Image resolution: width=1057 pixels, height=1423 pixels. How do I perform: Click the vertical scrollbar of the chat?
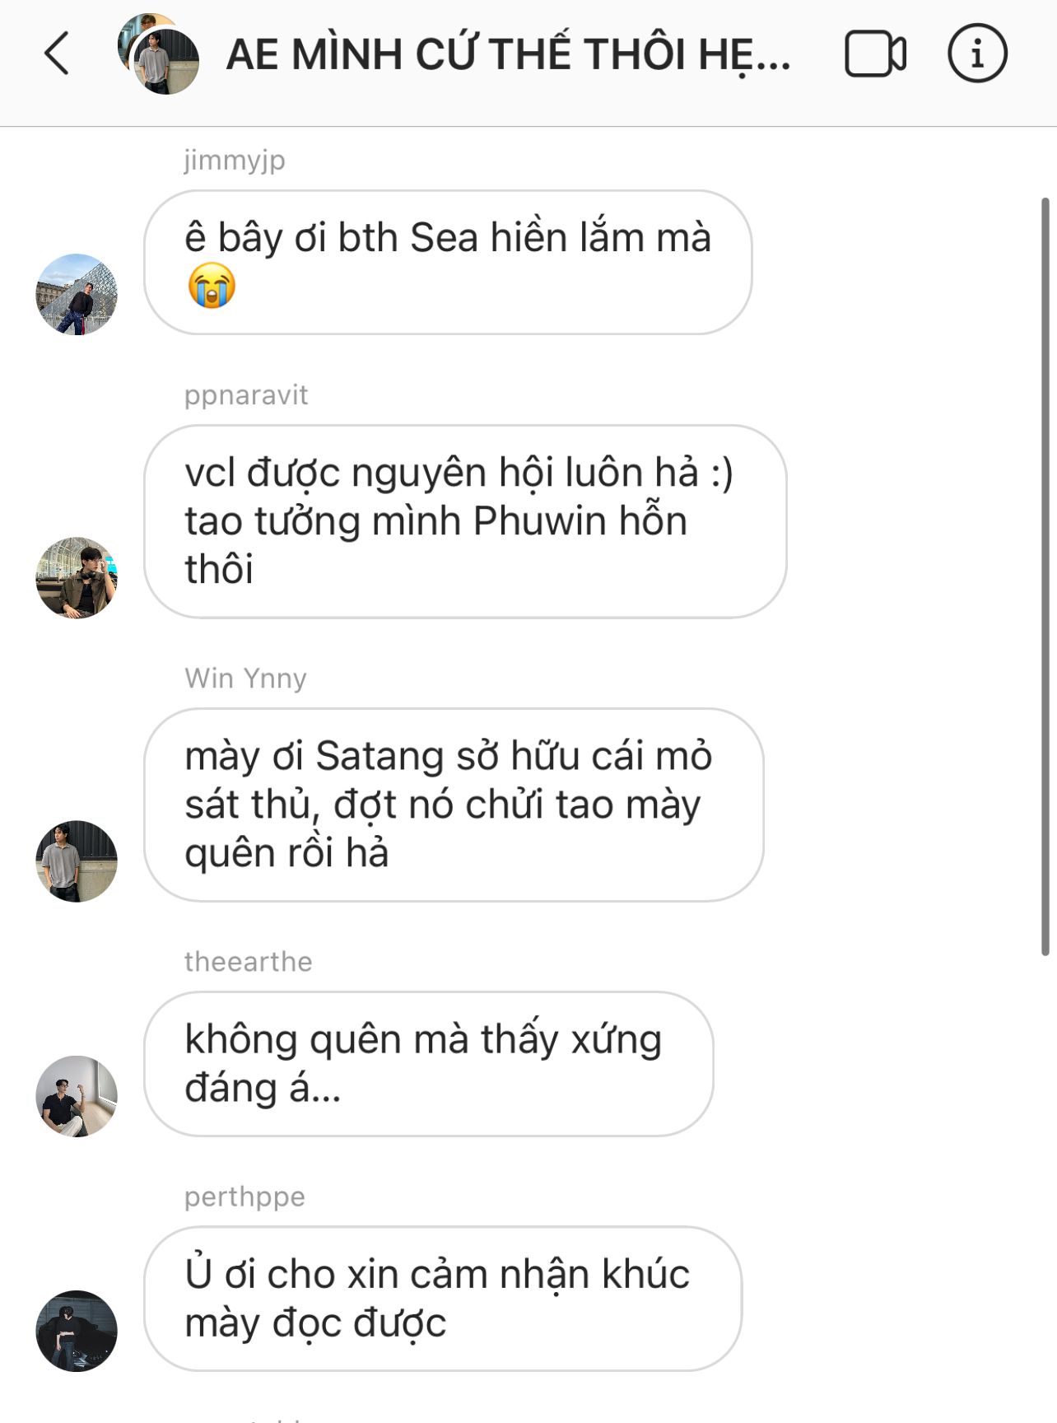pos(1045,576)
